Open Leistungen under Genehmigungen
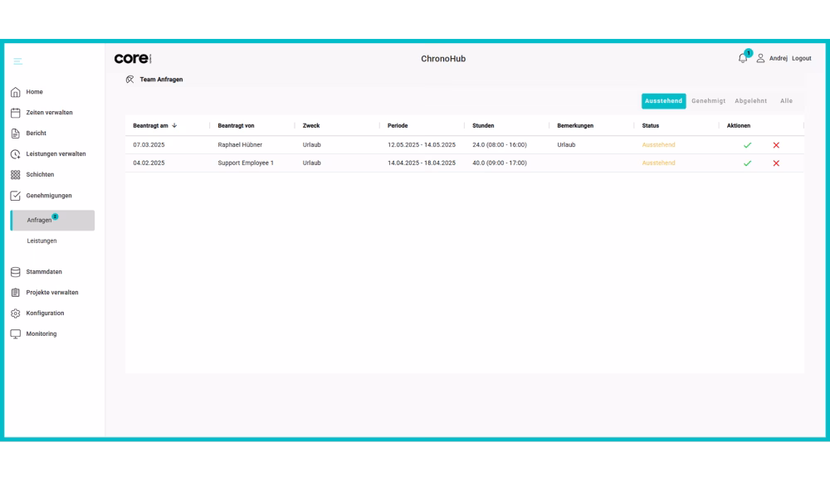The width and height of the screenshot is (830, 481). [x=41, y=240]
